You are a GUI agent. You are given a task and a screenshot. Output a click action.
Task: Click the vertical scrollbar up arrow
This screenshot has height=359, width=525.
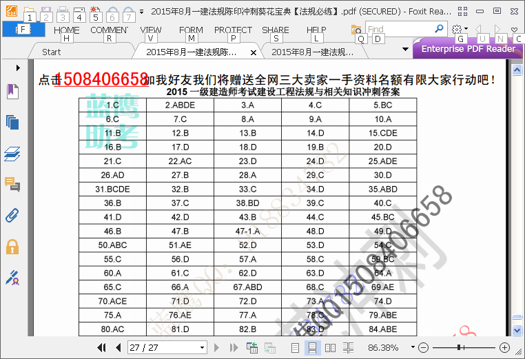point(517,70)
